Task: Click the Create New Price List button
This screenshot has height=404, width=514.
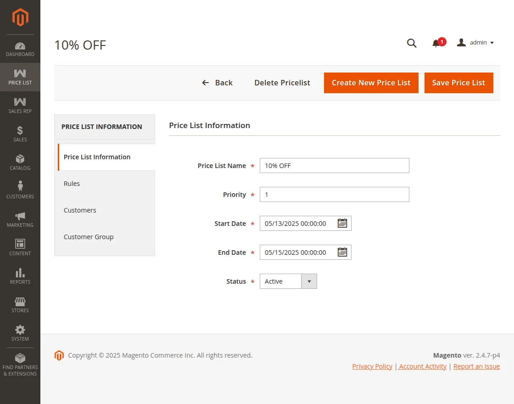Action: 371,83
